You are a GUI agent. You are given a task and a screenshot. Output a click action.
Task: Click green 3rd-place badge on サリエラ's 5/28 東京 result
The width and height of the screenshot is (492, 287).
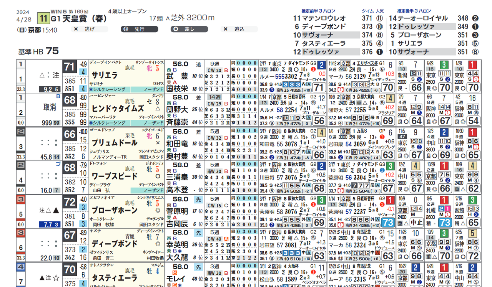(444, 65)
